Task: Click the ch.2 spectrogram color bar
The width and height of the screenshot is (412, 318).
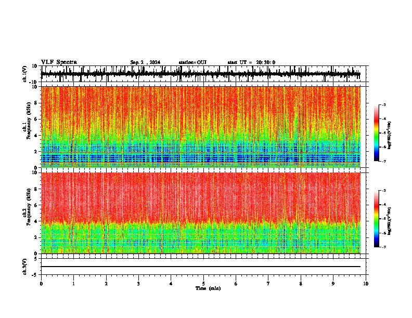Action: [x=376, y=219]
